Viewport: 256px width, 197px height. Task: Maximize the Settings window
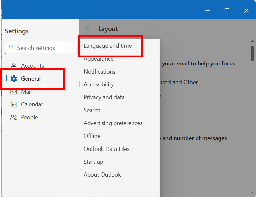[227, 11]
